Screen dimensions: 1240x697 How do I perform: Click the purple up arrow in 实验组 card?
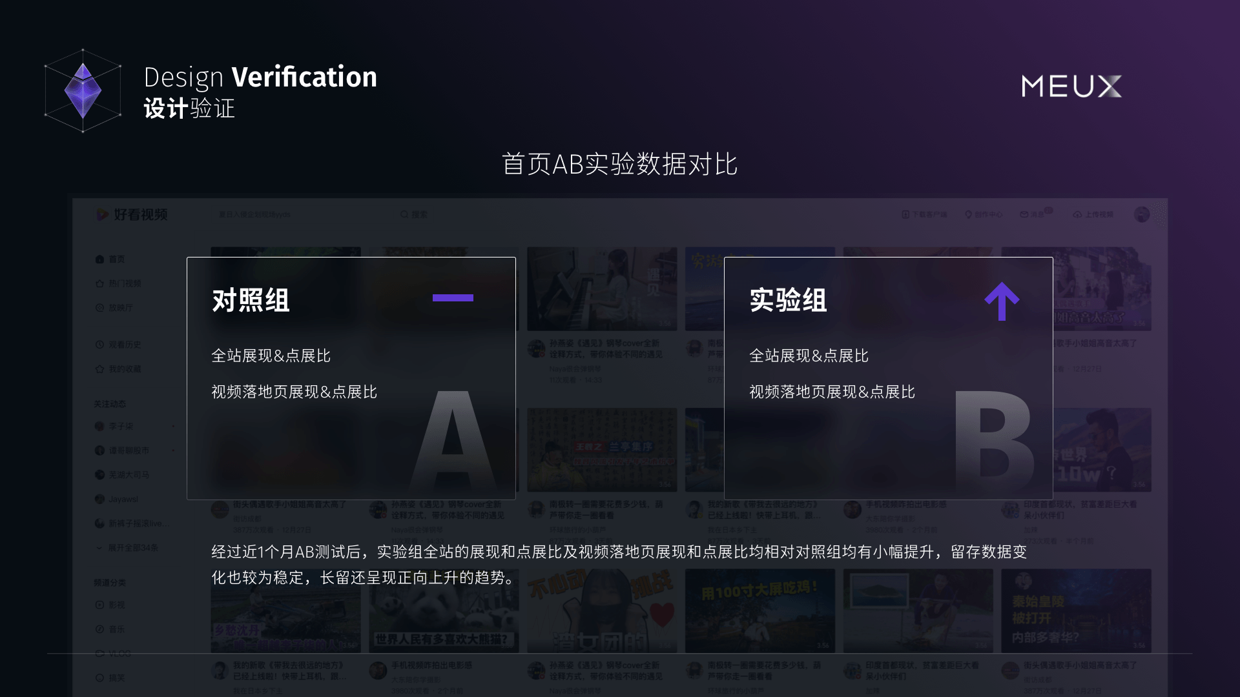pyautogui.click(x=1002, y=301)
